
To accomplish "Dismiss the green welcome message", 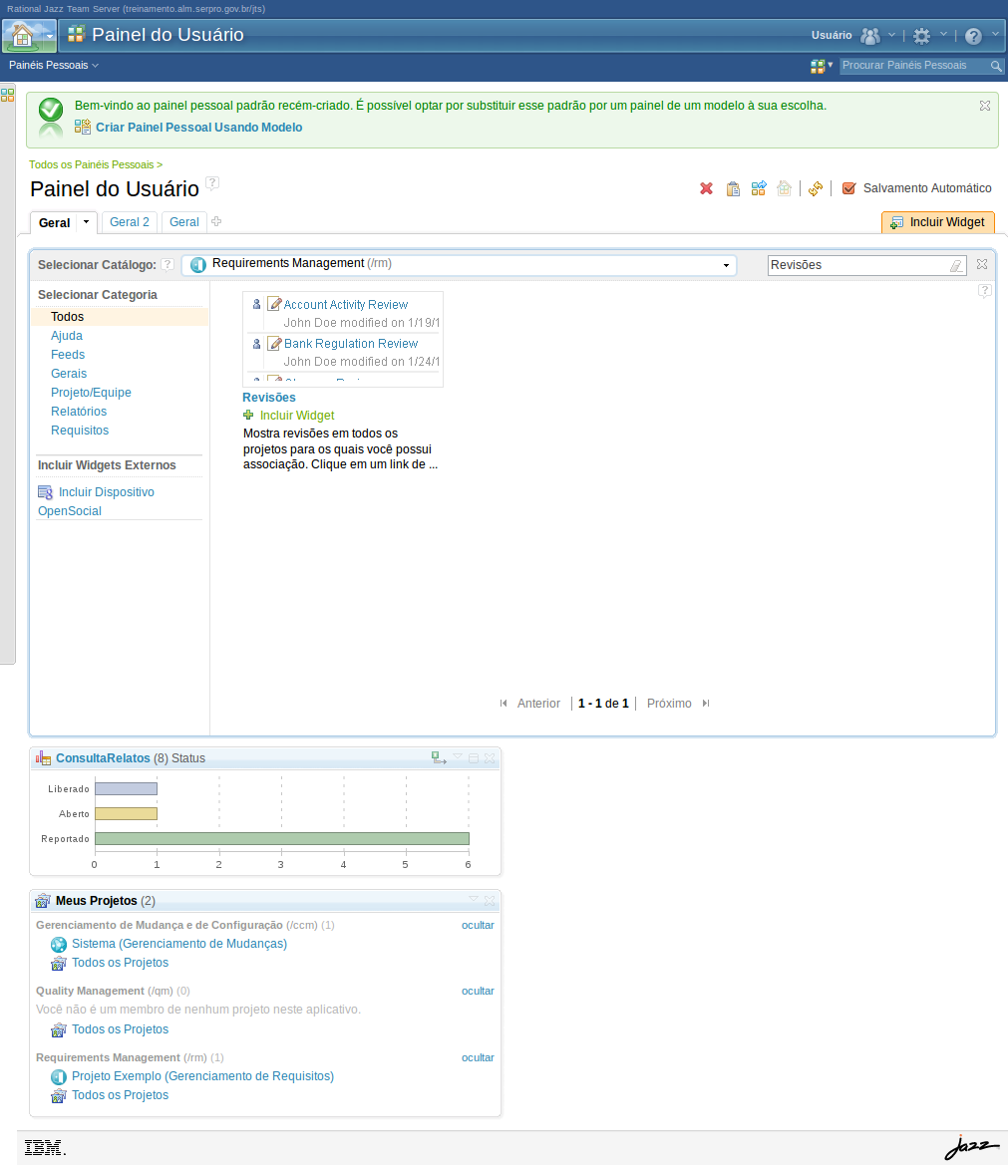I will click(985, 106).
